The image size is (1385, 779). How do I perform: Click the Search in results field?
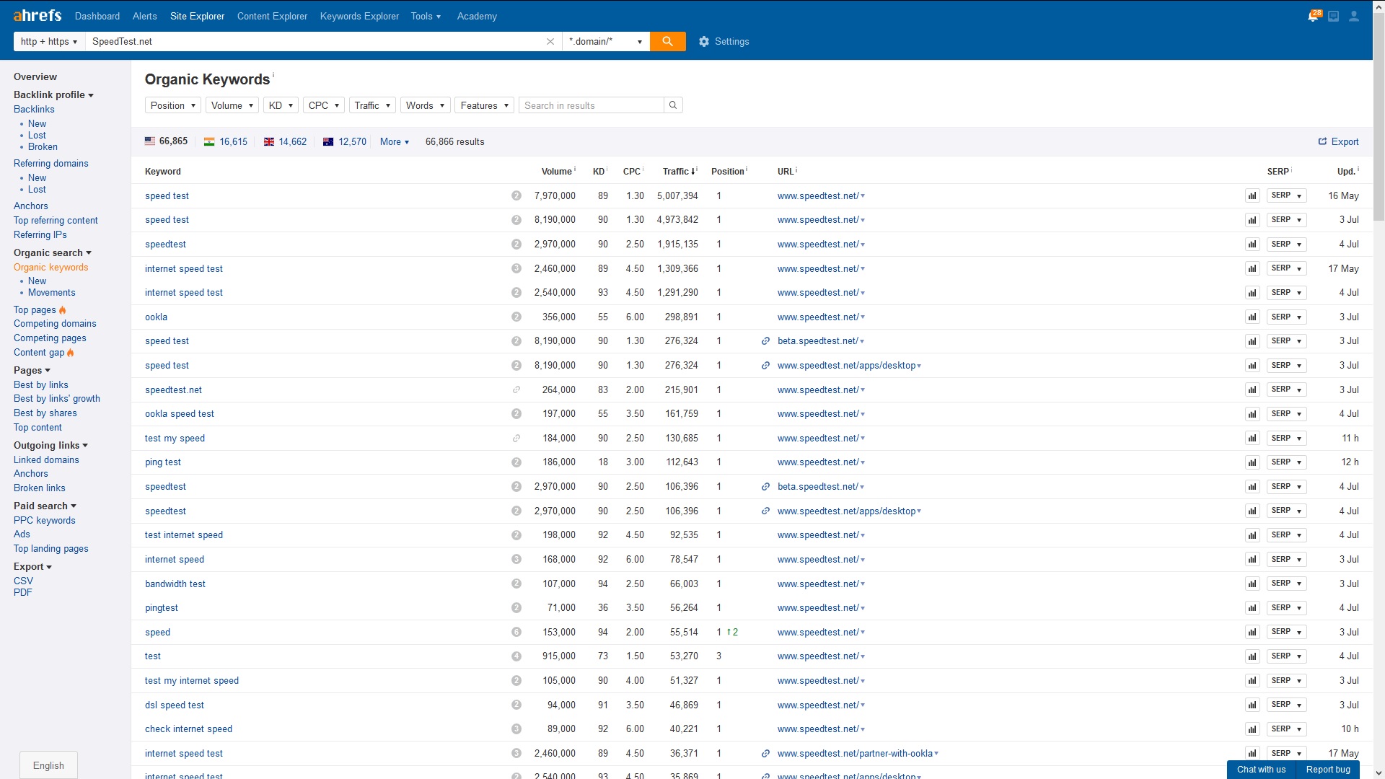[x=591, y=105]
